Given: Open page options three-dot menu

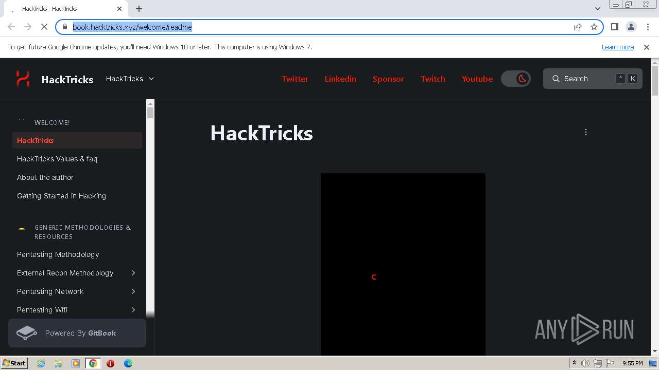Looking at the screenshot, I should pos(586,132).
